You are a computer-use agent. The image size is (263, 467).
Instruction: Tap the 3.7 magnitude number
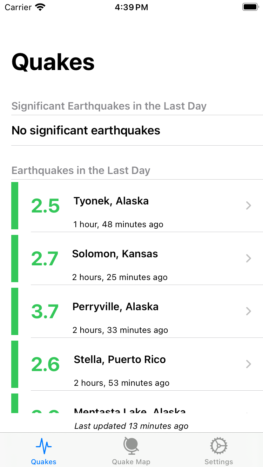tap(45, 312)
